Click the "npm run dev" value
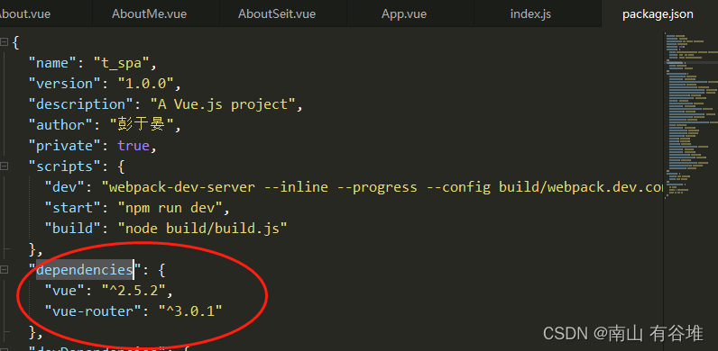The width and height of the screenshot is (718, 351). pyautogui.click(x=170, y=208)
